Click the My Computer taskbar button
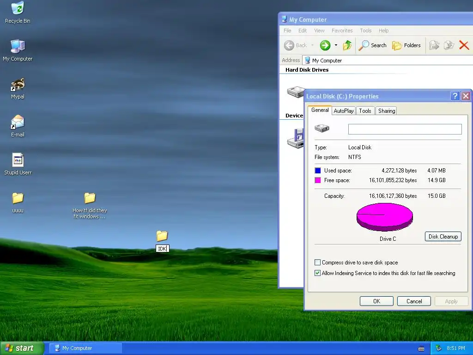Viewport: 473px width, 355px height. (86, 348)
